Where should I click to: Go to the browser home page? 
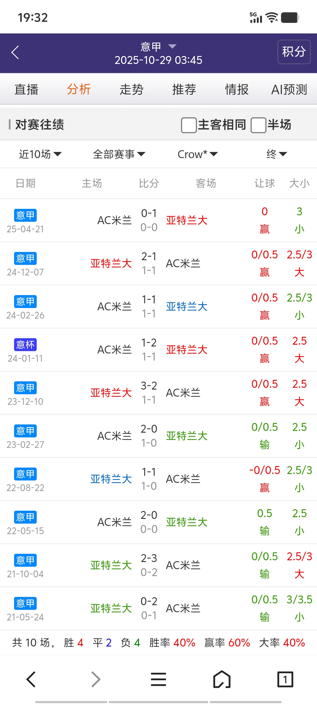pyautogui.click(x=222, y=679)
